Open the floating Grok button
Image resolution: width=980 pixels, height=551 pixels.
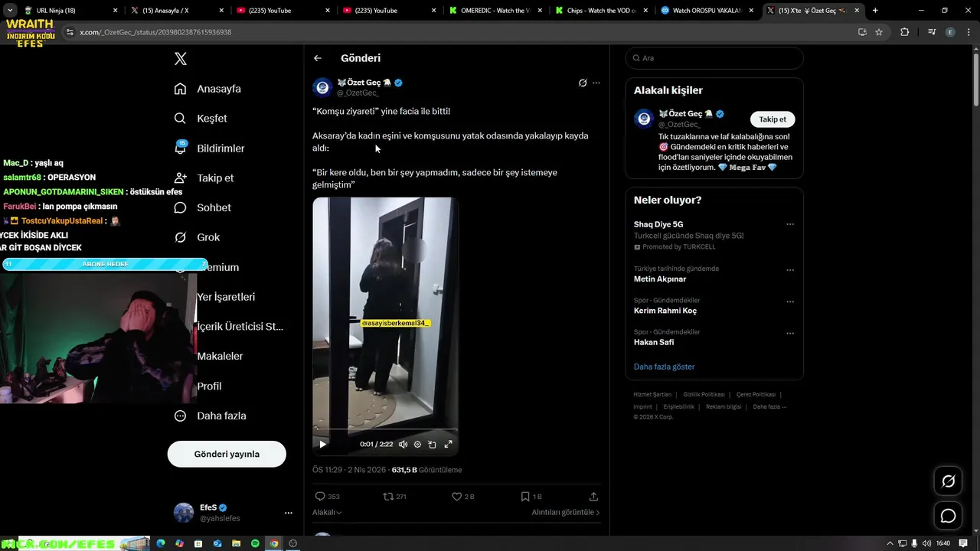click(x=948, y=481)
